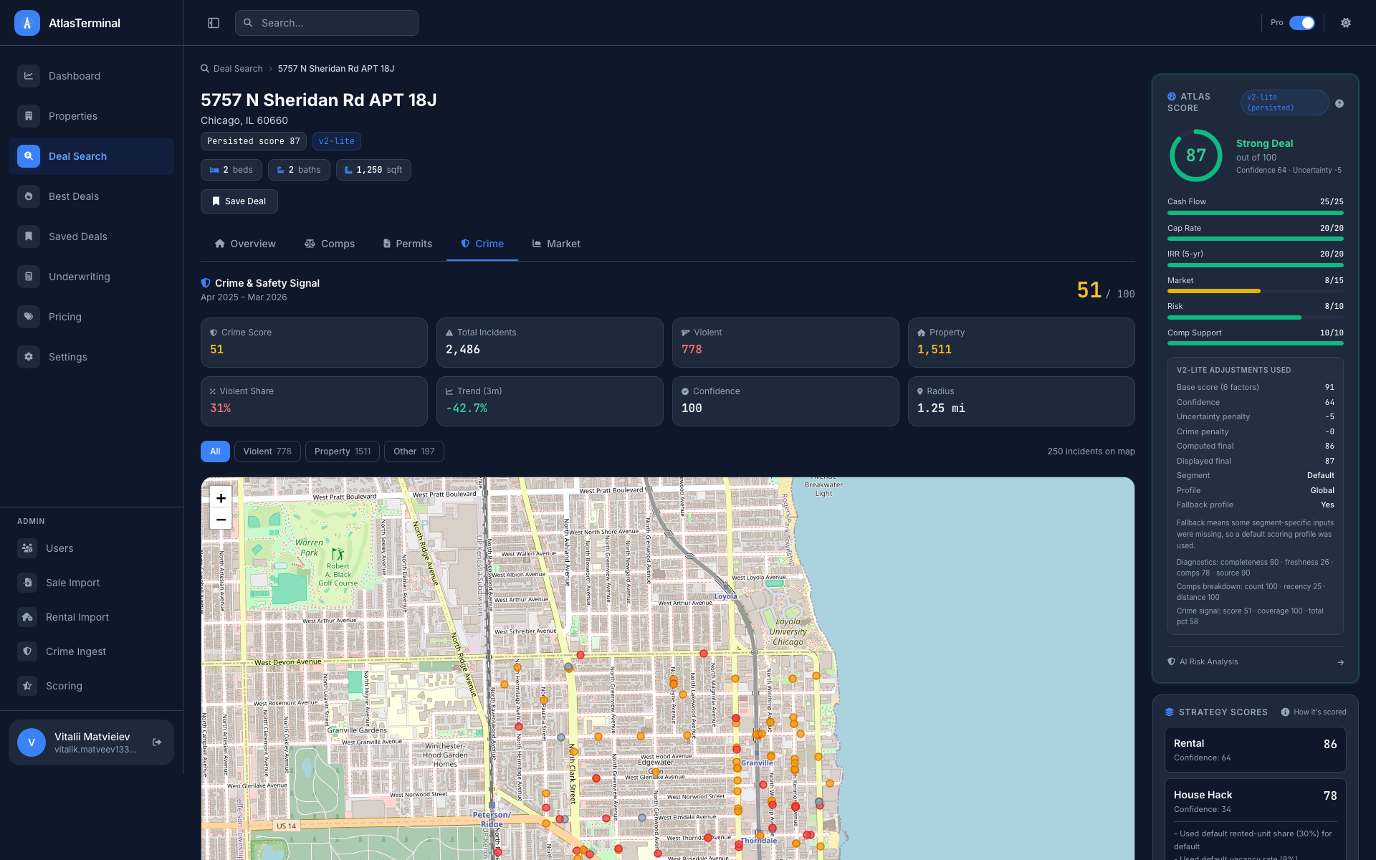Viewport: 1376px width, 860px height.
Task: Click the How it's scored info icon
Action: pyautogui.click(x=1285, y=712)
